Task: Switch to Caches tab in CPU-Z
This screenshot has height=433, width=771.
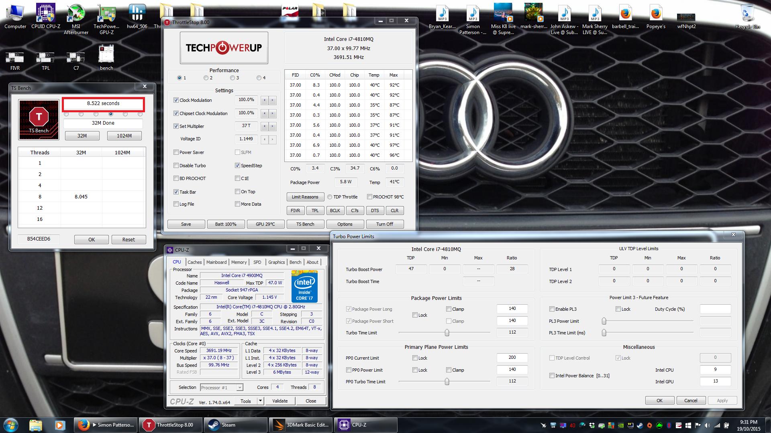Action: click(195, 262)
